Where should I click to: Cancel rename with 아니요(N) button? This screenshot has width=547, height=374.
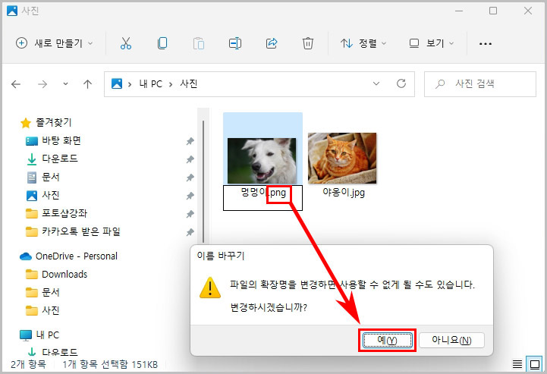pos(451,340)
